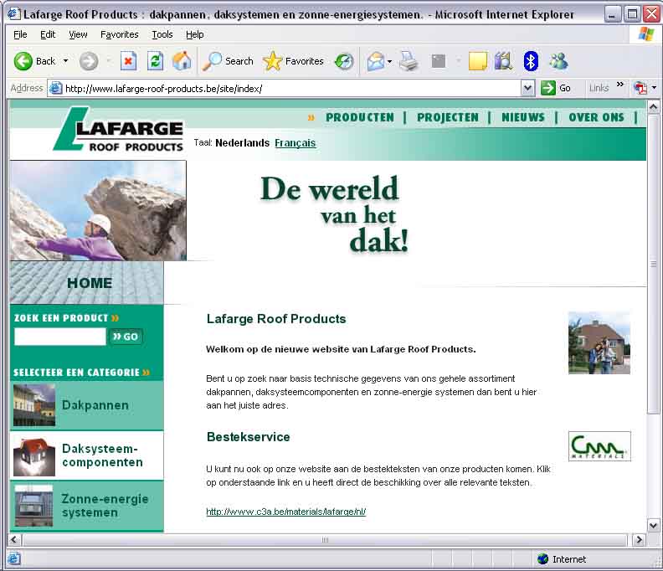The height and width of the screenshot is (571, 663).
Task: Click the horizontal scrollbar right arrow
Action: [639, 540]
